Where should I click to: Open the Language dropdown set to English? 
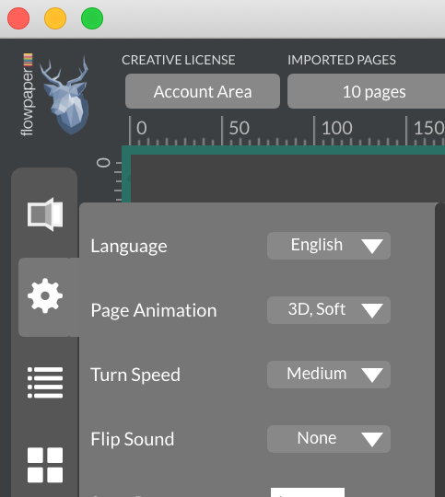click(329, 246)
